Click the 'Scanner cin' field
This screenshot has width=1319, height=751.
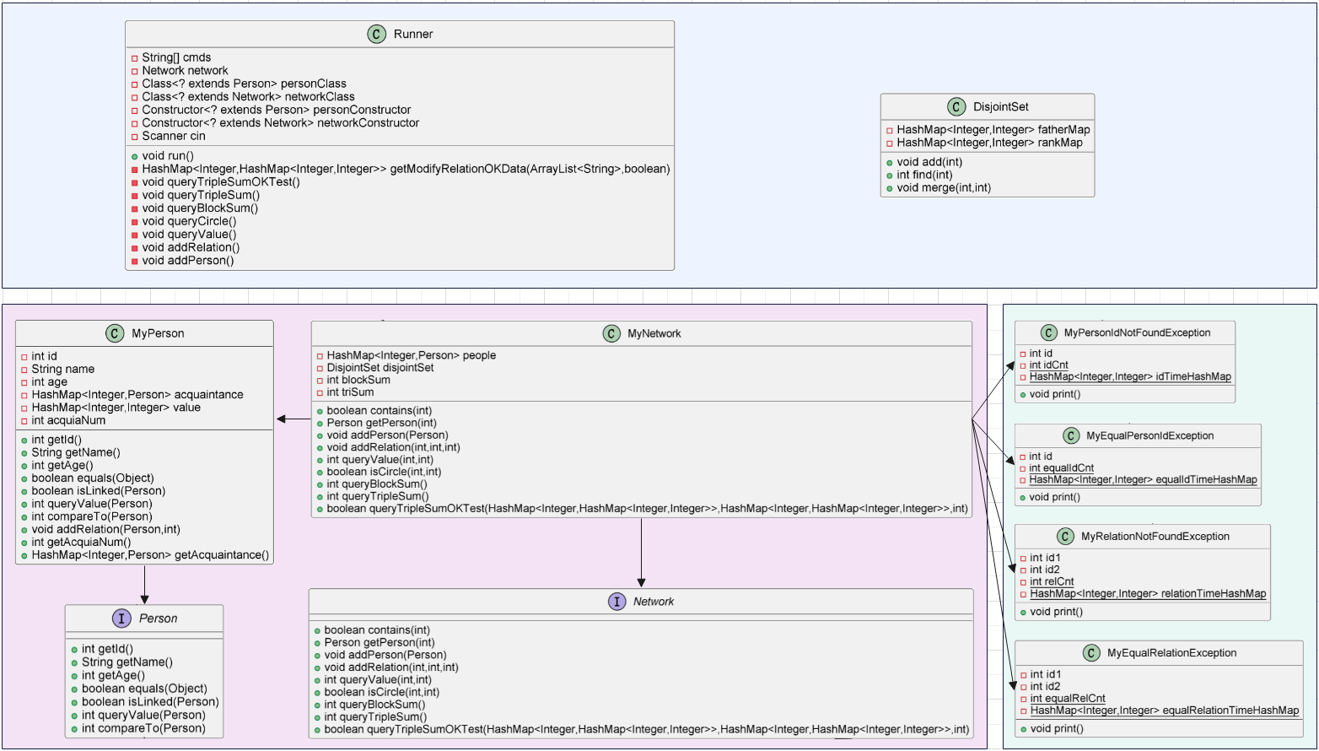[174, 136]
